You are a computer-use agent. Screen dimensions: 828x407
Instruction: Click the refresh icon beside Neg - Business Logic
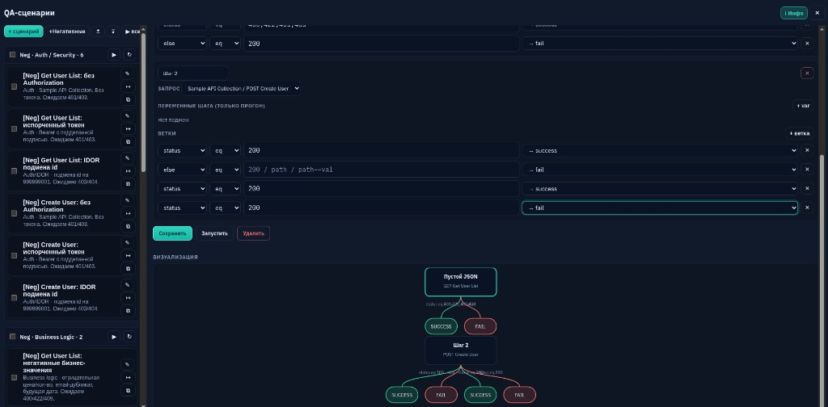[129, 337]
